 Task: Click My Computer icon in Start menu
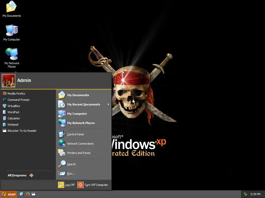[62, 114]
